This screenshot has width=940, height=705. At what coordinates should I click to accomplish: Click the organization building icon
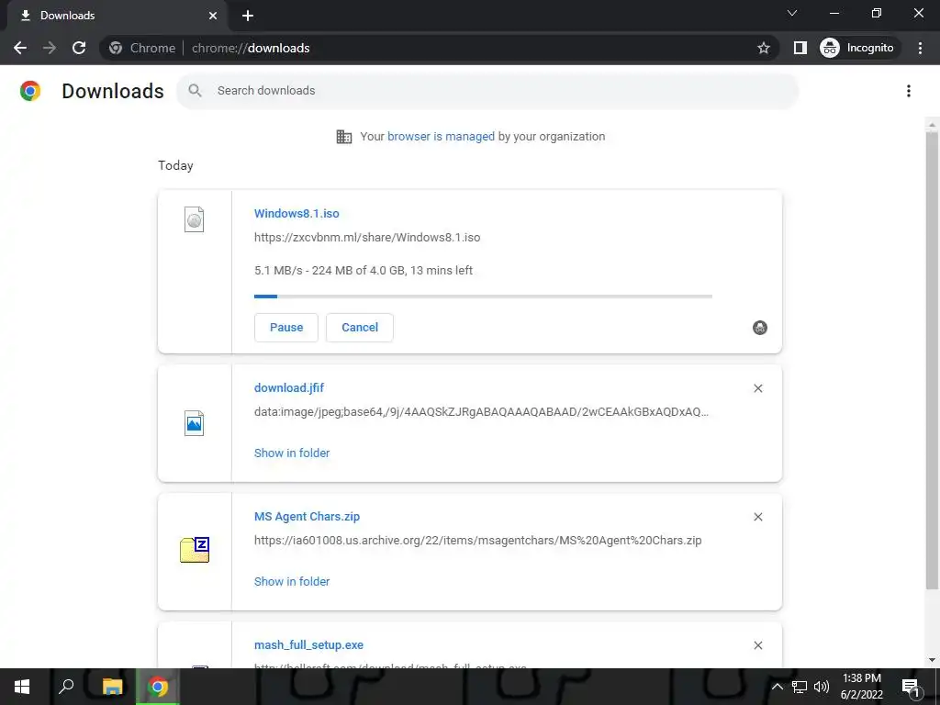tap(344, 137)
